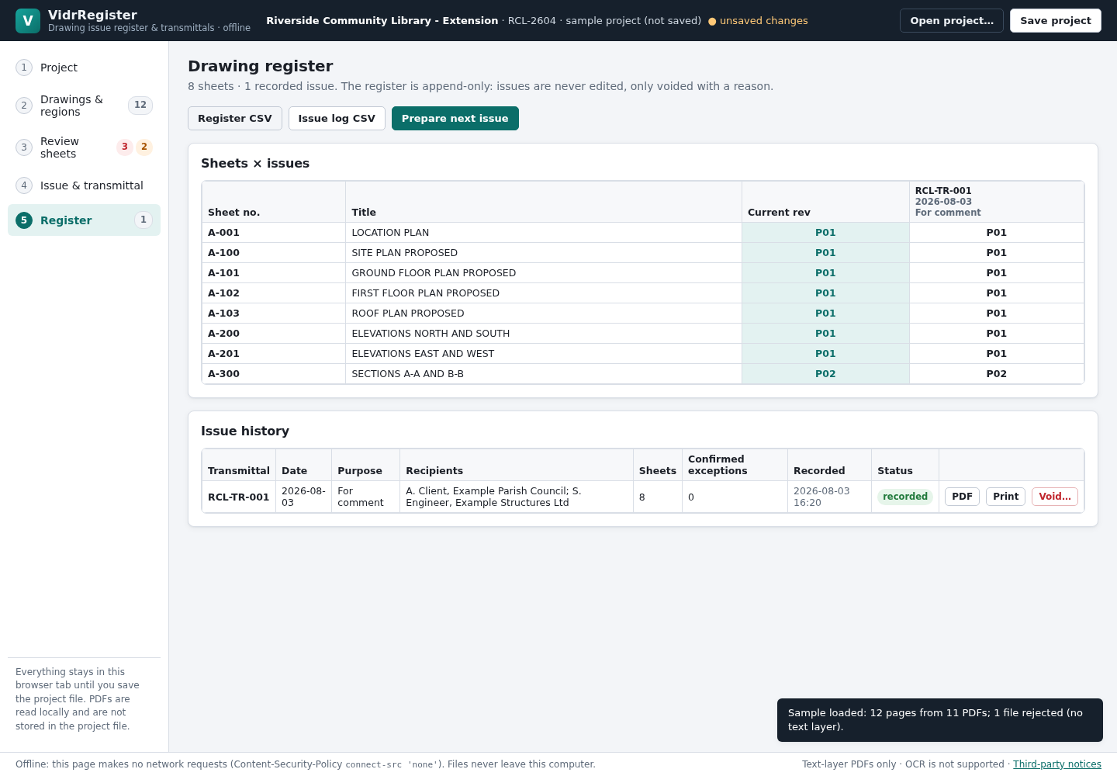Click the Riverside Community Library project title
1117x776 pixels.
pyautogui.click(x=382, y=21)
